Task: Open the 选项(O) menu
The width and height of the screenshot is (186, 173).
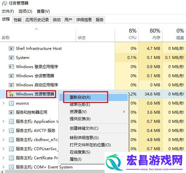Action: point(25,11)
